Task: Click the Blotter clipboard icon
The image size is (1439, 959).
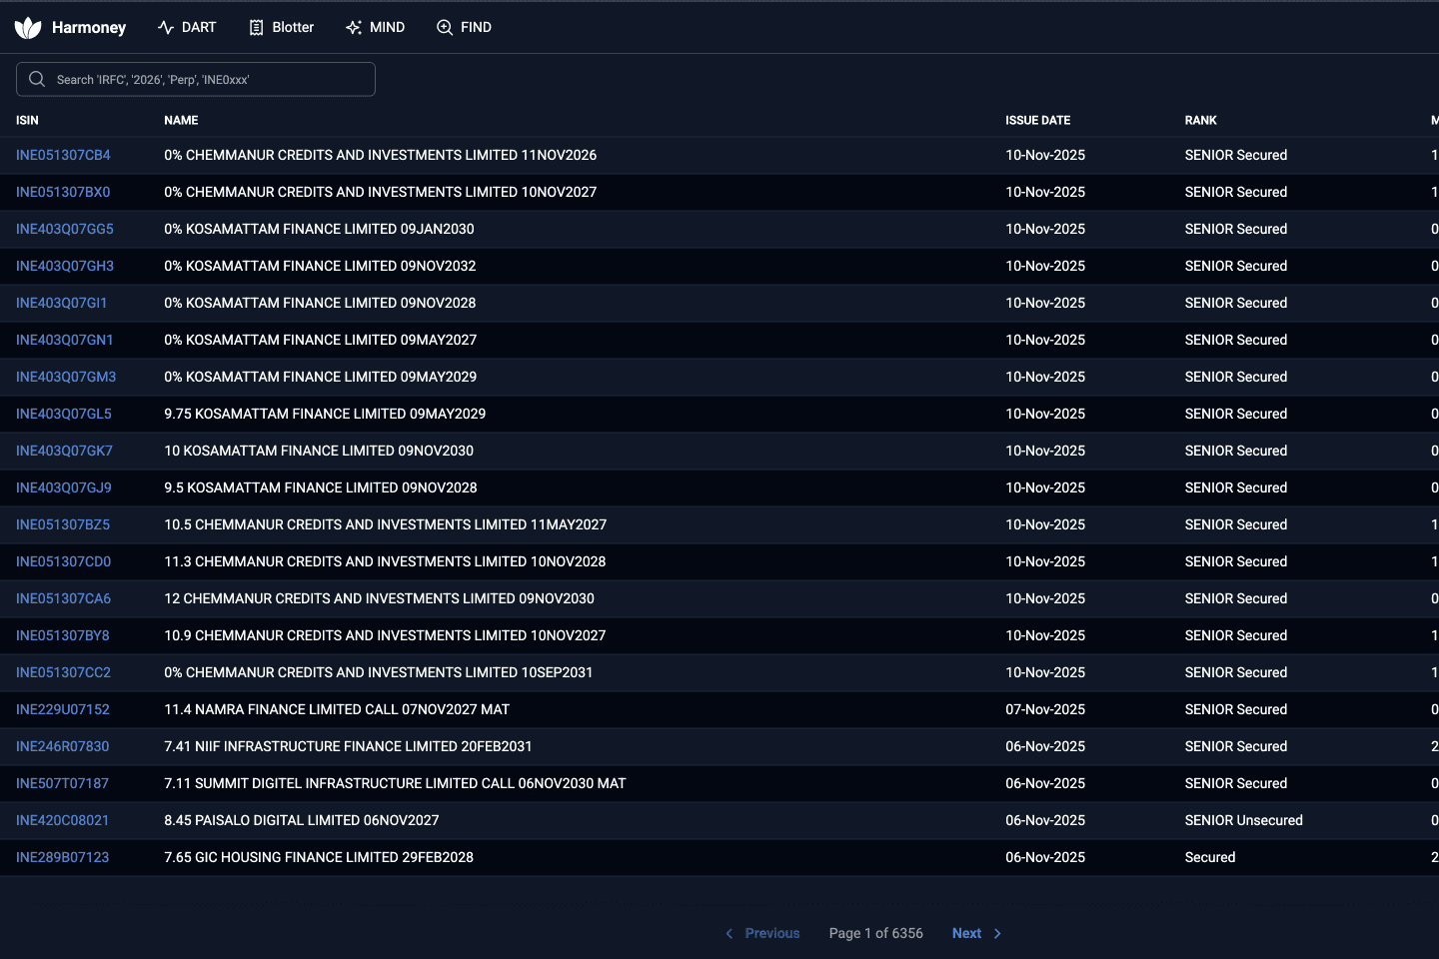Action: tap(256, 28)
